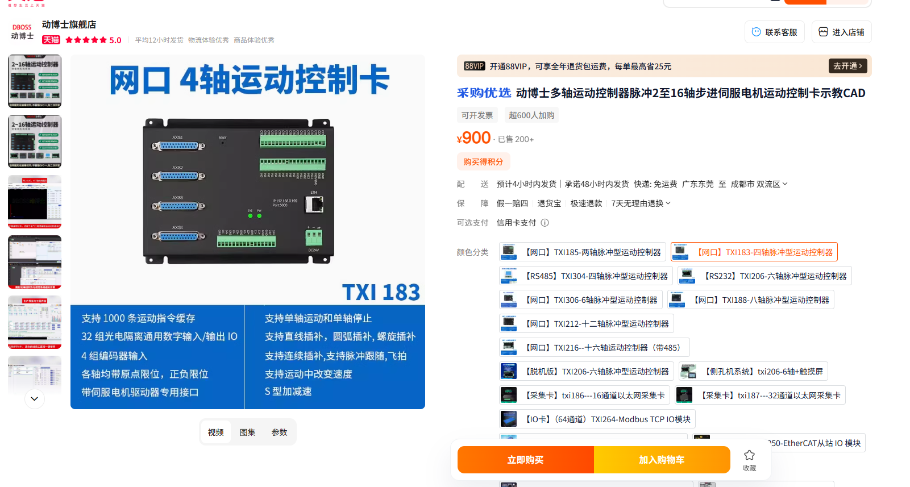Select option 【网口】TXI212-十二轴脉冲型运动控制器

587,323
